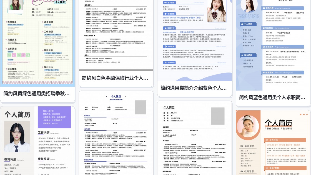
Task: Click title '简约风白色金融保险行业个人…'
Action: (x=115, y=78)
